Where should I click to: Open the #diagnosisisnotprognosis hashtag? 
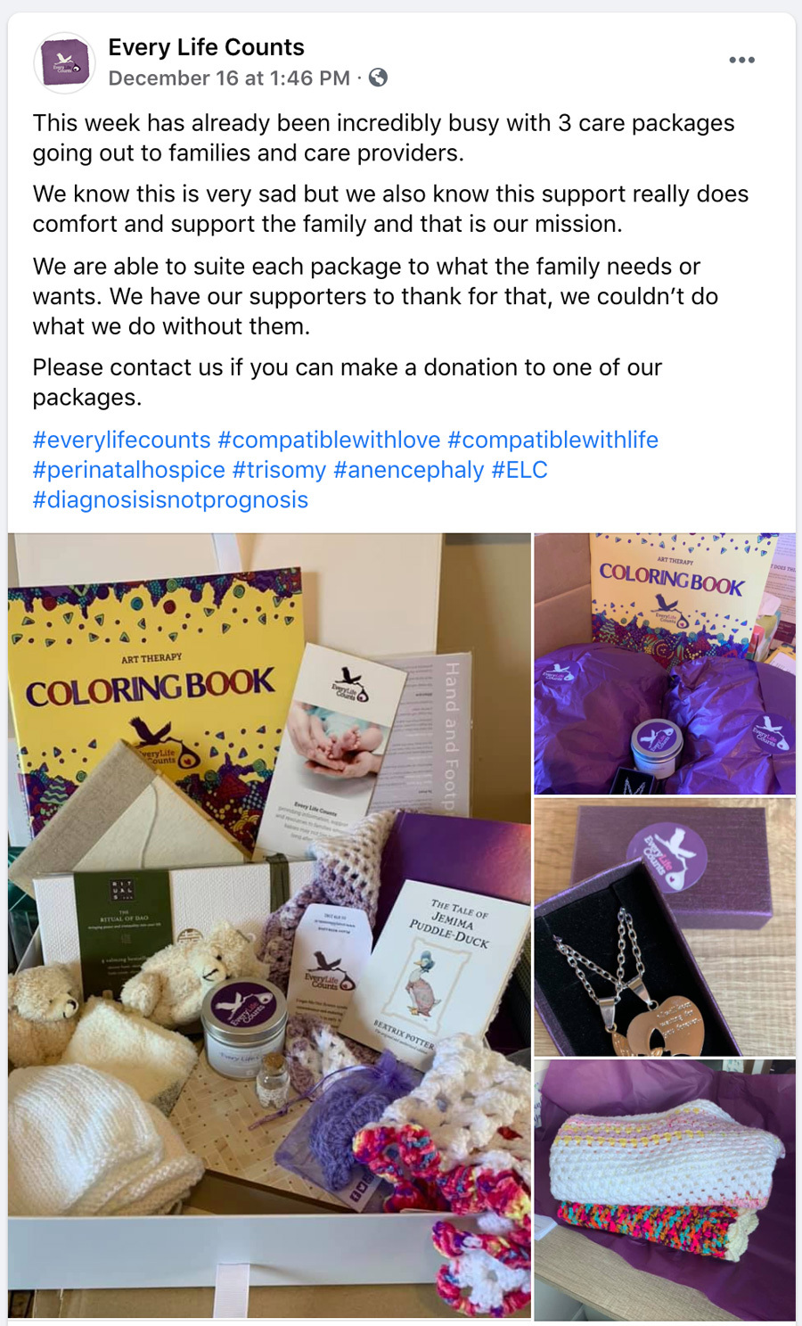coord(170,499)
